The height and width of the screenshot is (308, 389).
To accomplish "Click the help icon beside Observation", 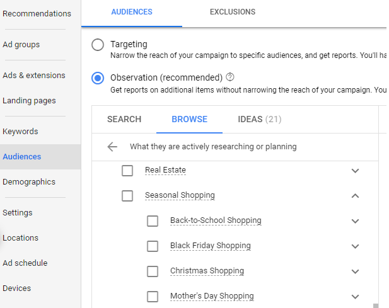I will 230,77.
